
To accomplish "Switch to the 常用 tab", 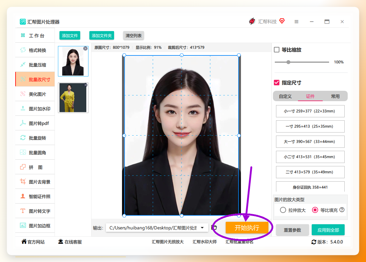I will pos(335,96).
